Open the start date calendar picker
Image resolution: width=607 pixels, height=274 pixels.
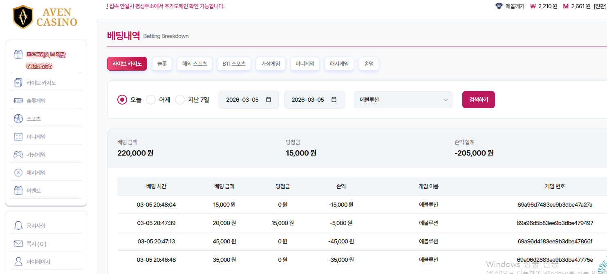(x=269, y=100)
